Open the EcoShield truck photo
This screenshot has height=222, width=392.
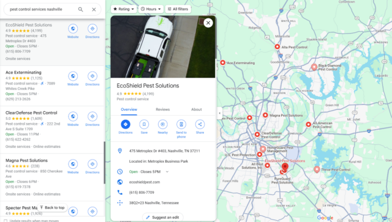coord(163,46)
